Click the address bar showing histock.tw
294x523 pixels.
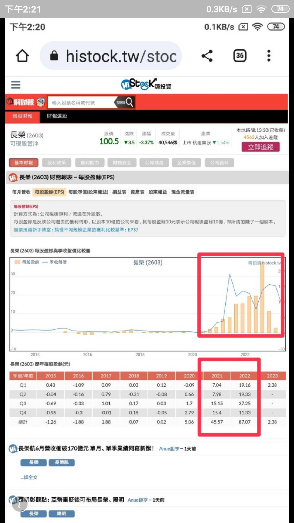tap(111, 56)
